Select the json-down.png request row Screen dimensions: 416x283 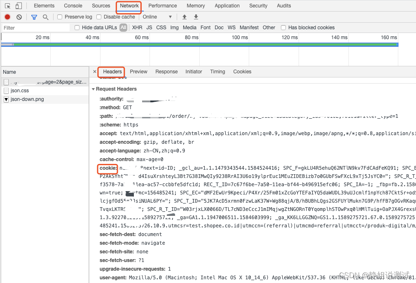(44, 99)
